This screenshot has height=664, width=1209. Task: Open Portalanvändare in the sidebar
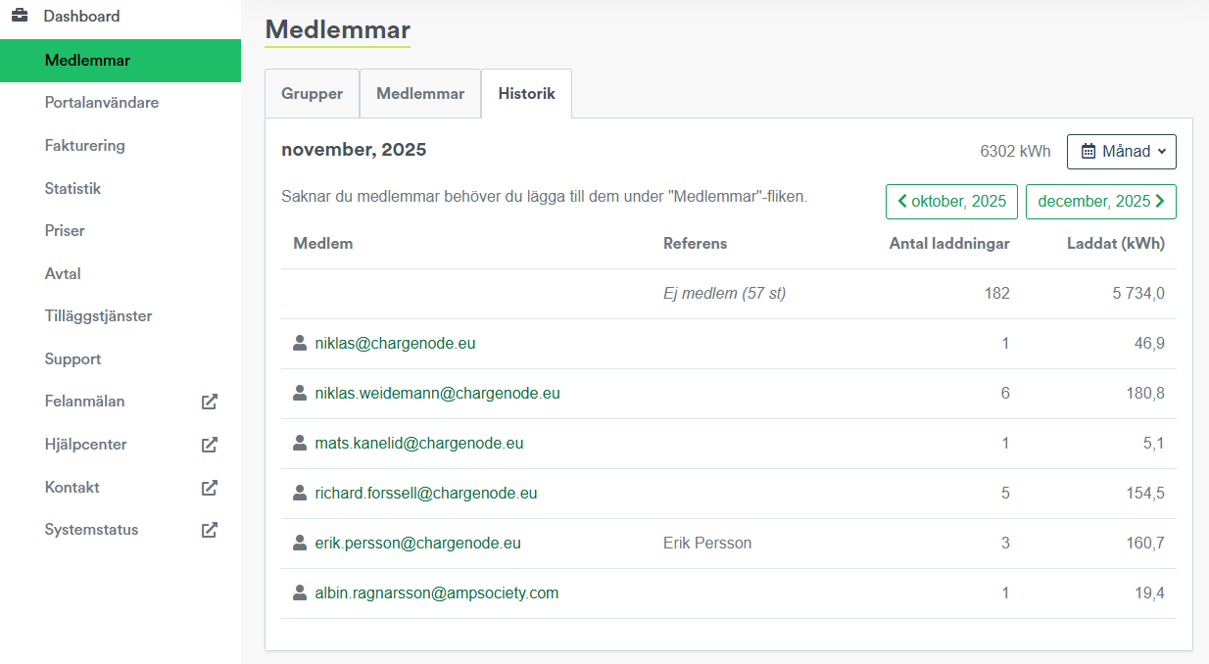102,103
